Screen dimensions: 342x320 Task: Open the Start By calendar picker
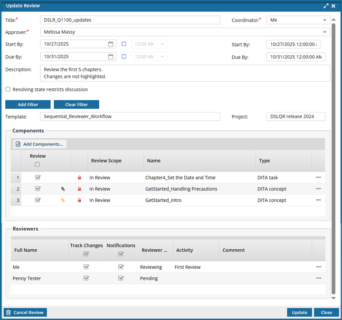[x=111, y=44]
